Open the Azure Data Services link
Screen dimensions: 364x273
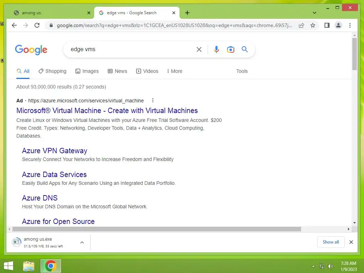54,175
